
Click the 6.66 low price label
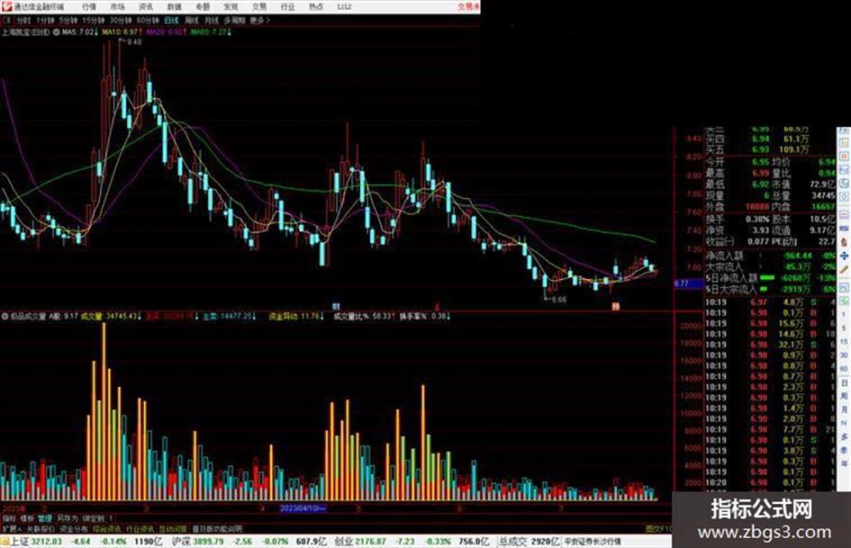(559, 299)
